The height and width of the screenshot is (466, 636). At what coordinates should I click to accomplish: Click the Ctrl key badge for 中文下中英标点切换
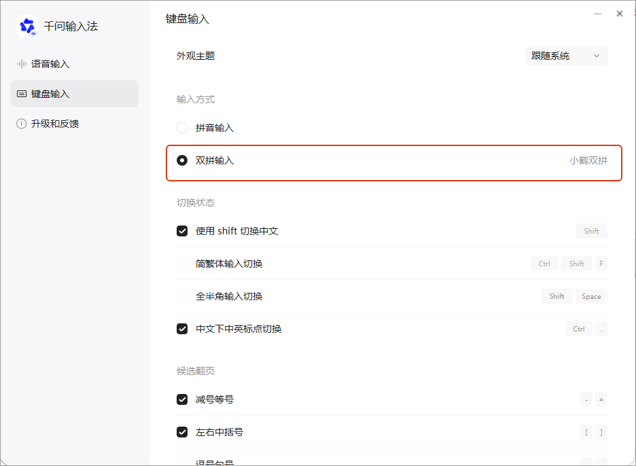[579, 329]
